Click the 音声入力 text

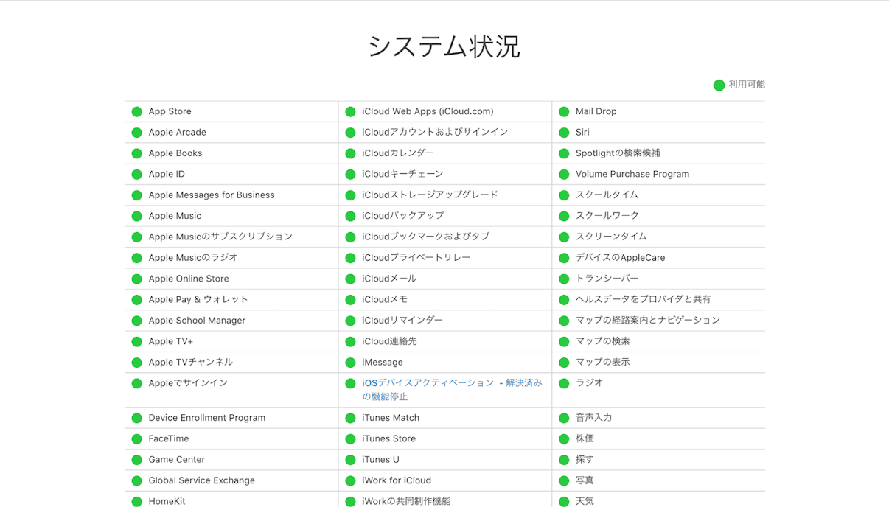594,417
